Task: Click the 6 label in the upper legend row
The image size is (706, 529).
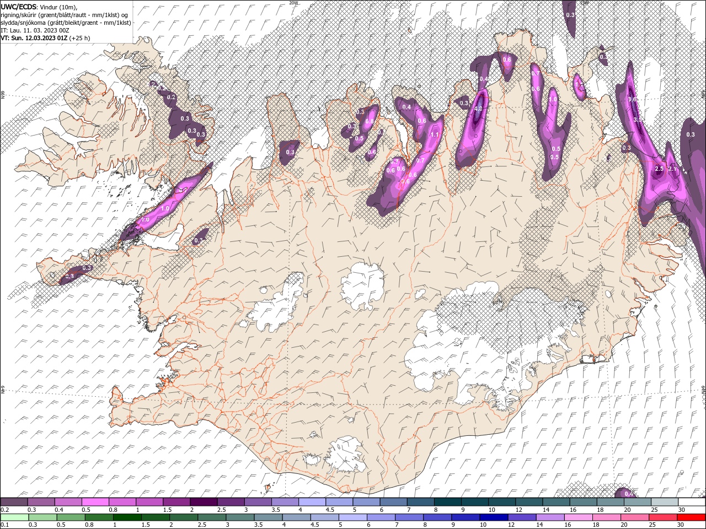Action: [x=382, y=510]
